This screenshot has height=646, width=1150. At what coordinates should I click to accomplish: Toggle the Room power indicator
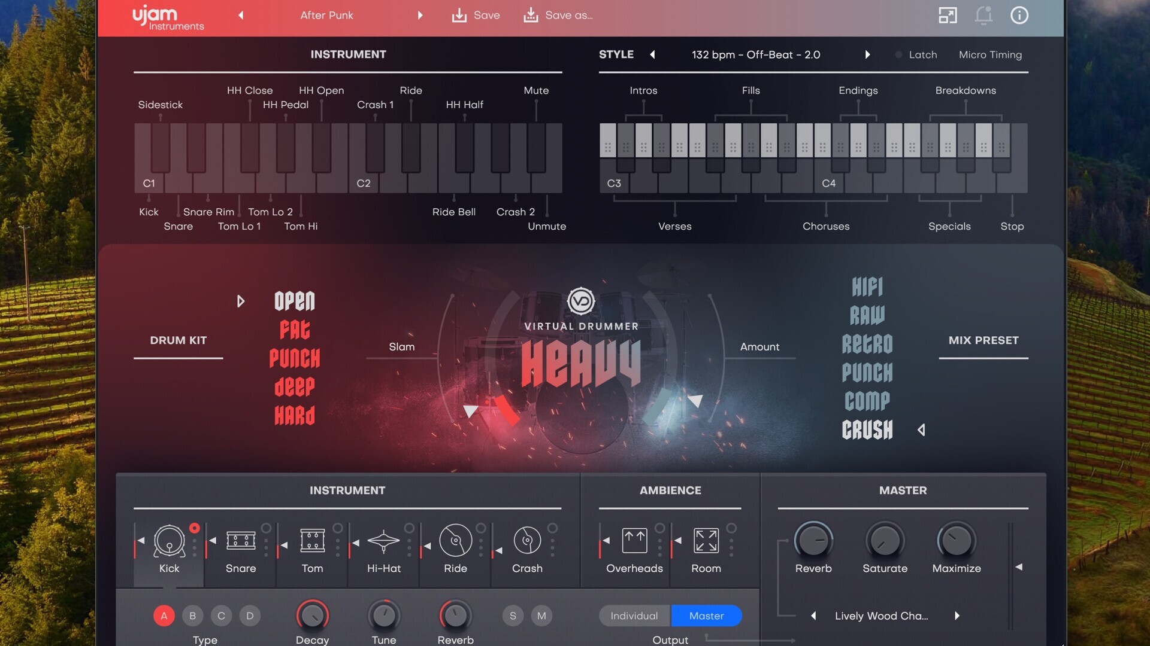point(731,528)
